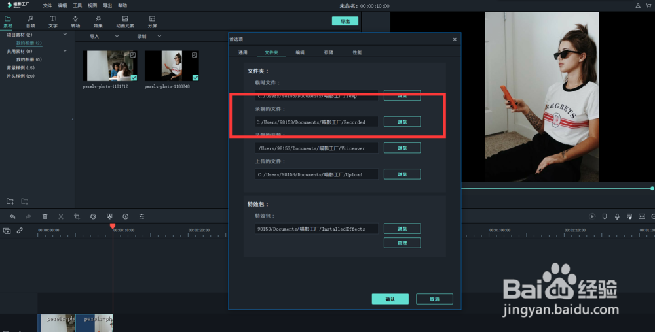The image size is (655, 332).
Task: Click the scissors split icon
Action: tap(60, 216)
